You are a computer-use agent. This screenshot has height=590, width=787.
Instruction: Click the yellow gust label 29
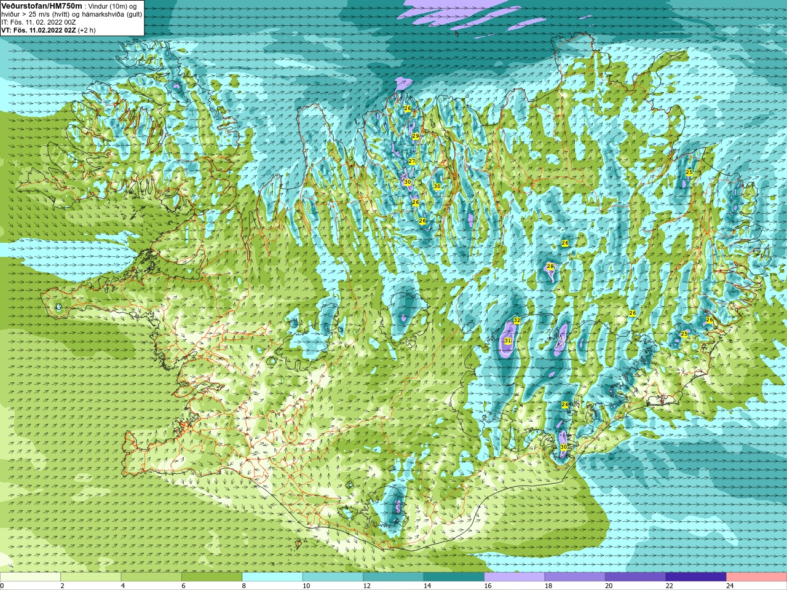[x=416, y=136]
